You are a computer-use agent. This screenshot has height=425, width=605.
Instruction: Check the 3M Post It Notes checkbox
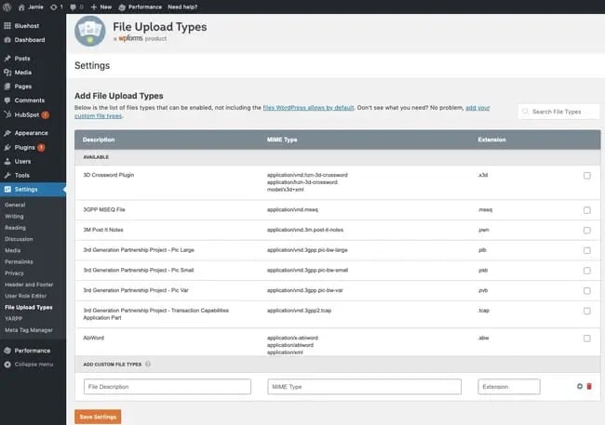587,231
